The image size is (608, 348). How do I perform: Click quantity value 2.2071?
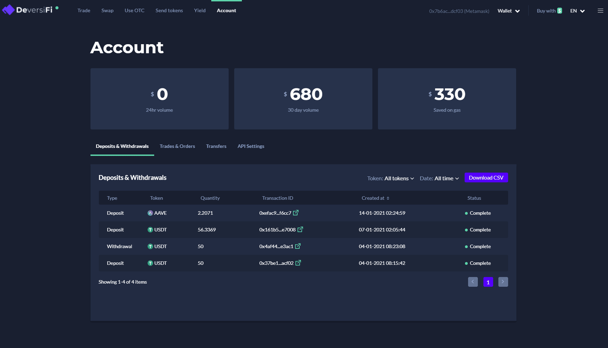tap(205, 213)
